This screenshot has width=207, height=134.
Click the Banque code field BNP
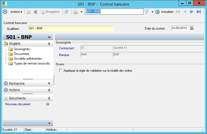[96, 55]
